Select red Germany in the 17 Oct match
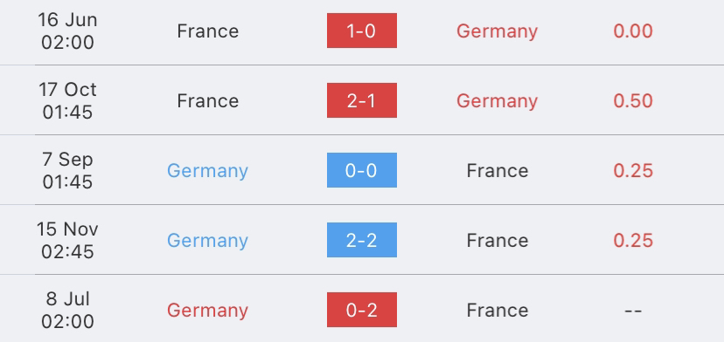 tap(497, 101)
